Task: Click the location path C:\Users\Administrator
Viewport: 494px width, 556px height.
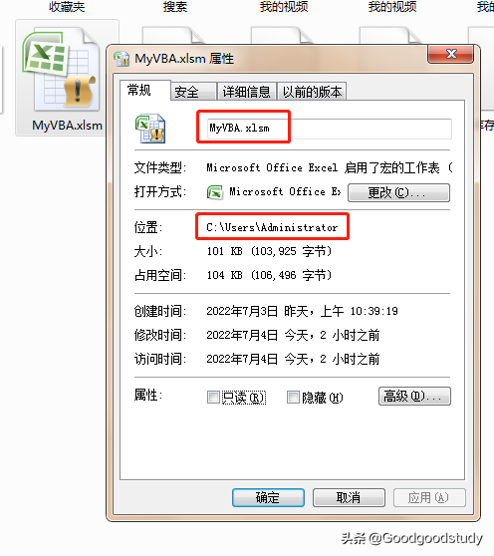Action: pos(272,227)
